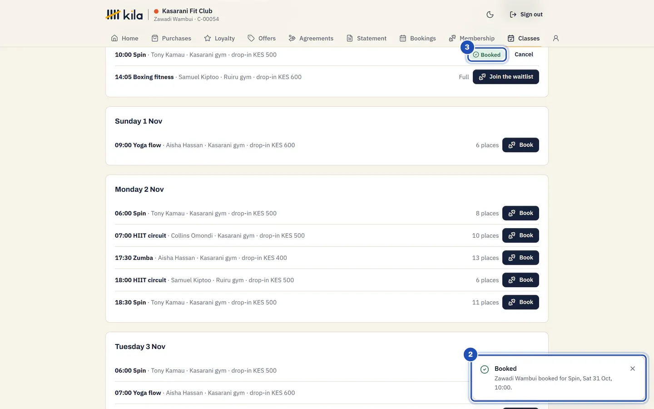
Task: Click the 14:05 Boxing fitness row text
Action: click(208, 77)
